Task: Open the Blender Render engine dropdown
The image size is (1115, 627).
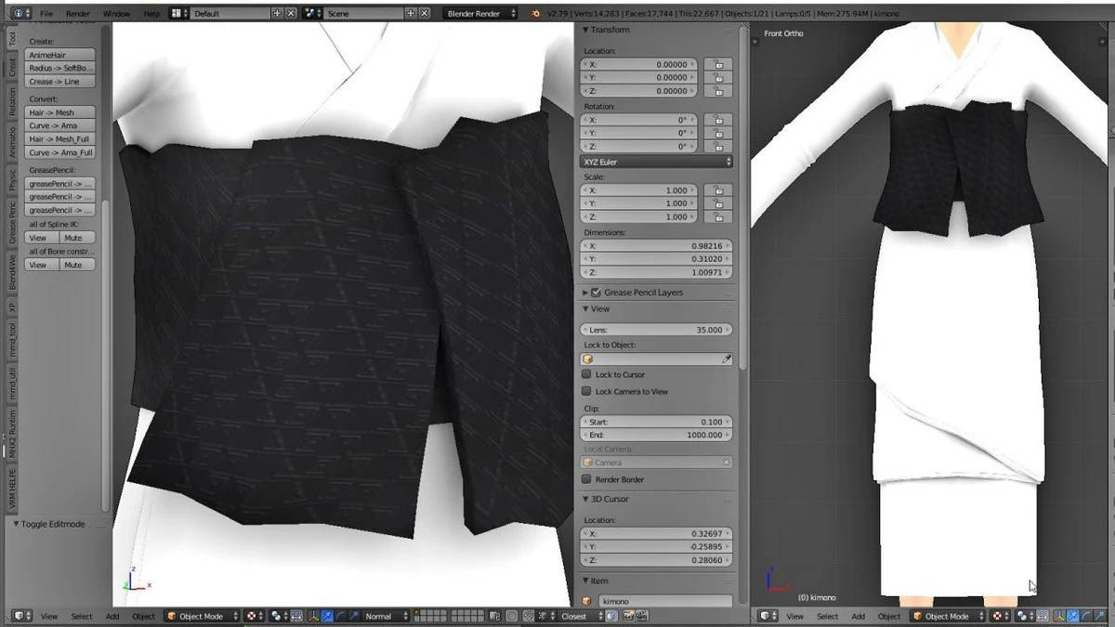Action: click(481, 14)
